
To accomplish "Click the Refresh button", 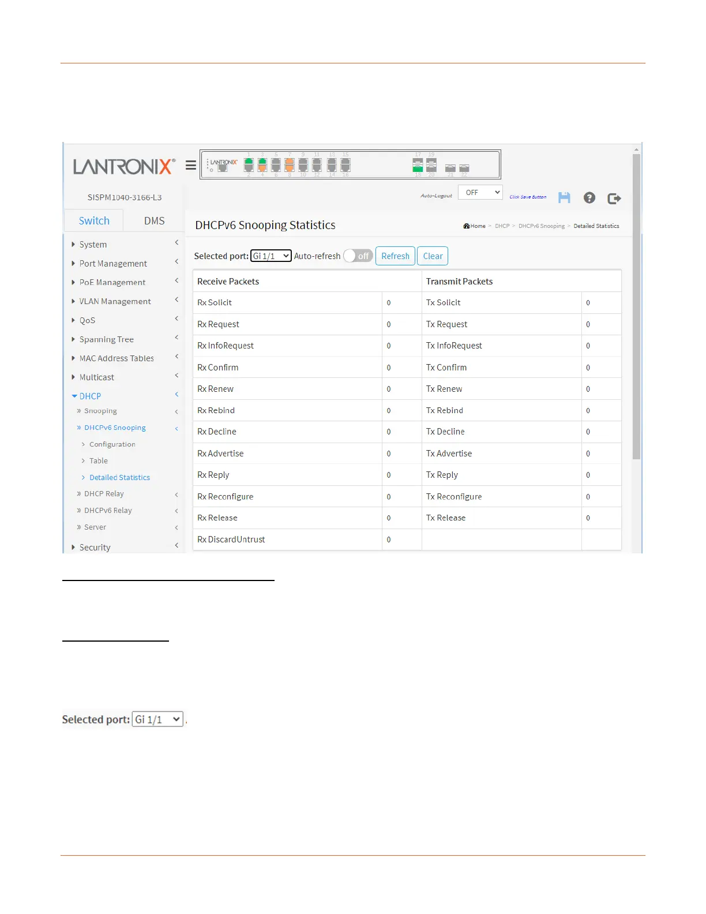I will (395, 256).
